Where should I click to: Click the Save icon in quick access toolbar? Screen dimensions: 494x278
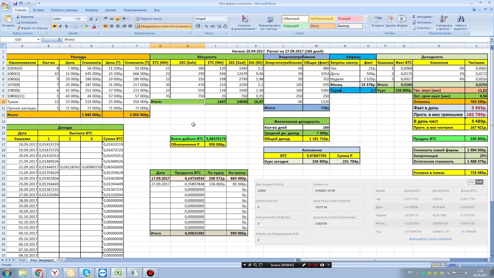click(15, 3)
